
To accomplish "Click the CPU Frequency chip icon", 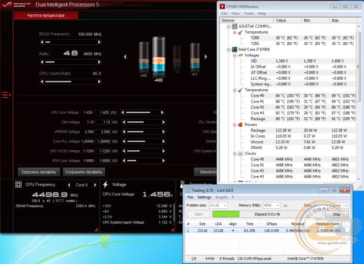I will pyautogui.click(x=18, y=184).
